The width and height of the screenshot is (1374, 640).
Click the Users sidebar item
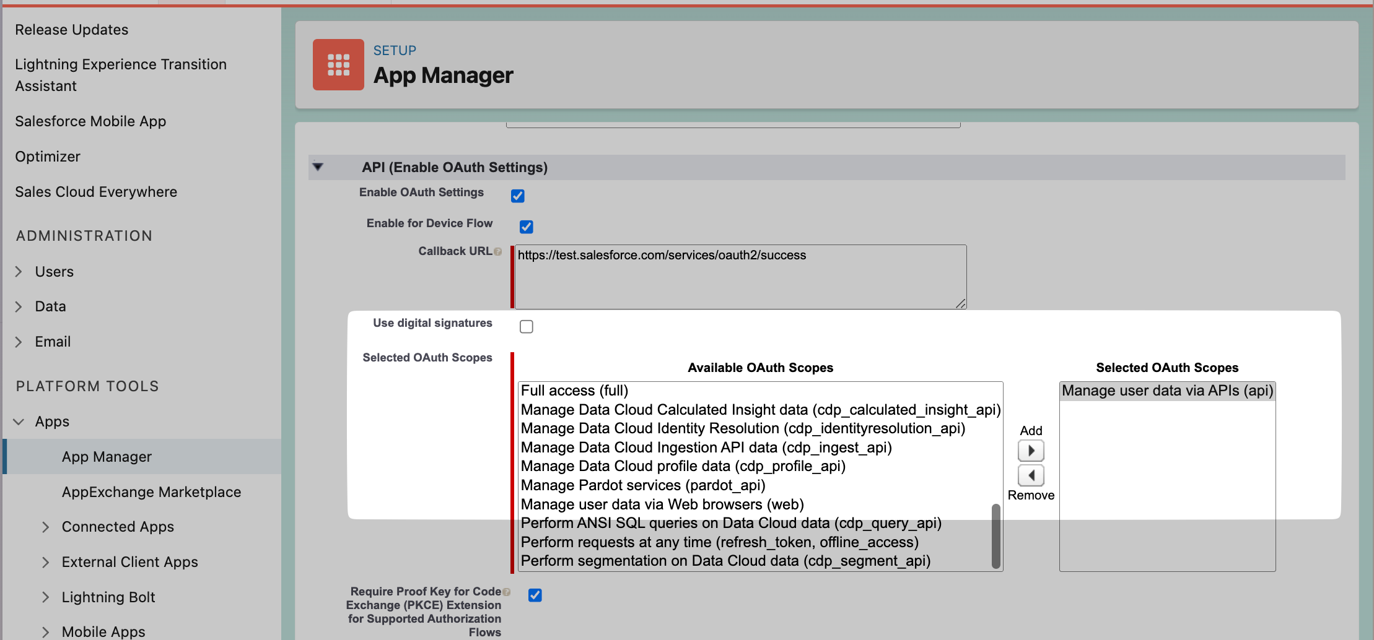click(55, 272)
